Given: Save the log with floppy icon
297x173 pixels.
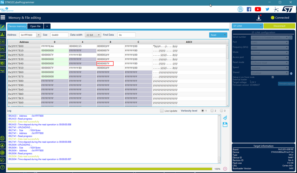Looking at the screenshot, I should pos(225,124).
